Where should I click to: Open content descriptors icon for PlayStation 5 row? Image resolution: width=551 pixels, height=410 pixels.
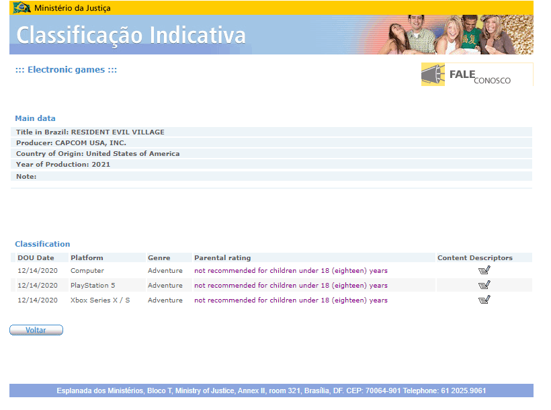coord(484,285)
